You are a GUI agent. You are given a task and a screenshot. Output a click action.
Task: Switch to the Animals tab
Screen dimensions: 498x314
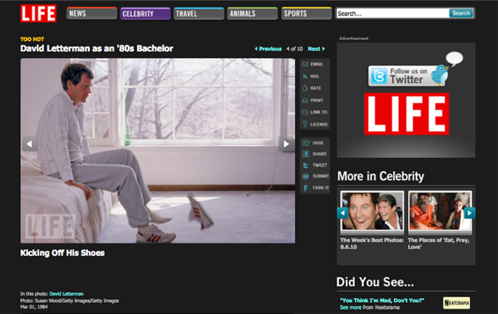252,13
